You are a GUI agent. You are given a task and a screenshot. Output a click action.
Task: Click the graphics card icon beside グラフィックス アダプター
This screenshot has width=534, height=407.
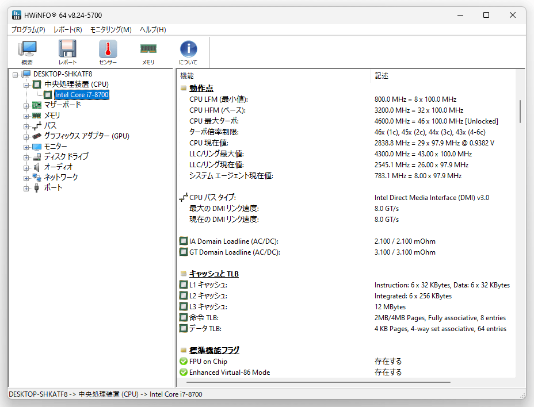[37, 136]
